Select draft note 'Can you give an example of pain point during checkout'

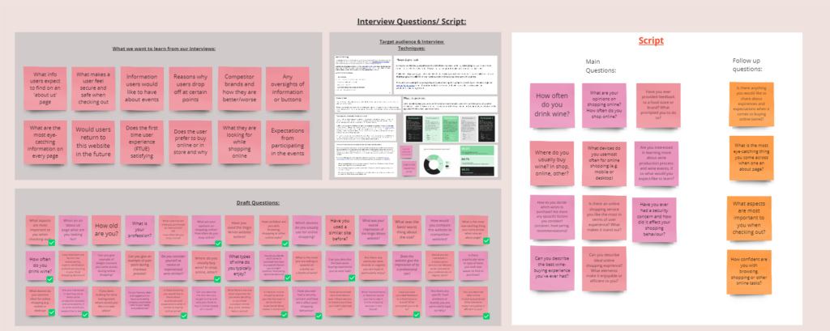coord(139,265)
